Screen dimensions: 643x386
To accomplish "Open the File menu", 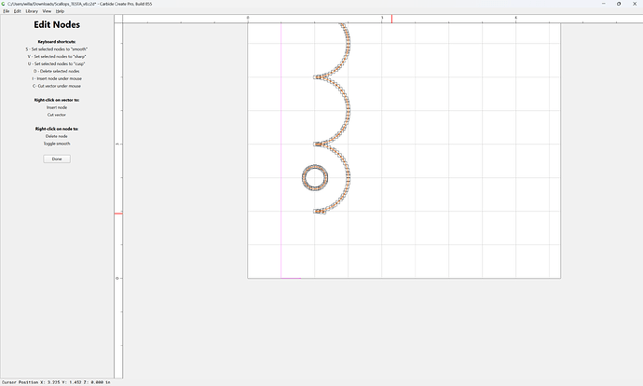I will 7,11.
